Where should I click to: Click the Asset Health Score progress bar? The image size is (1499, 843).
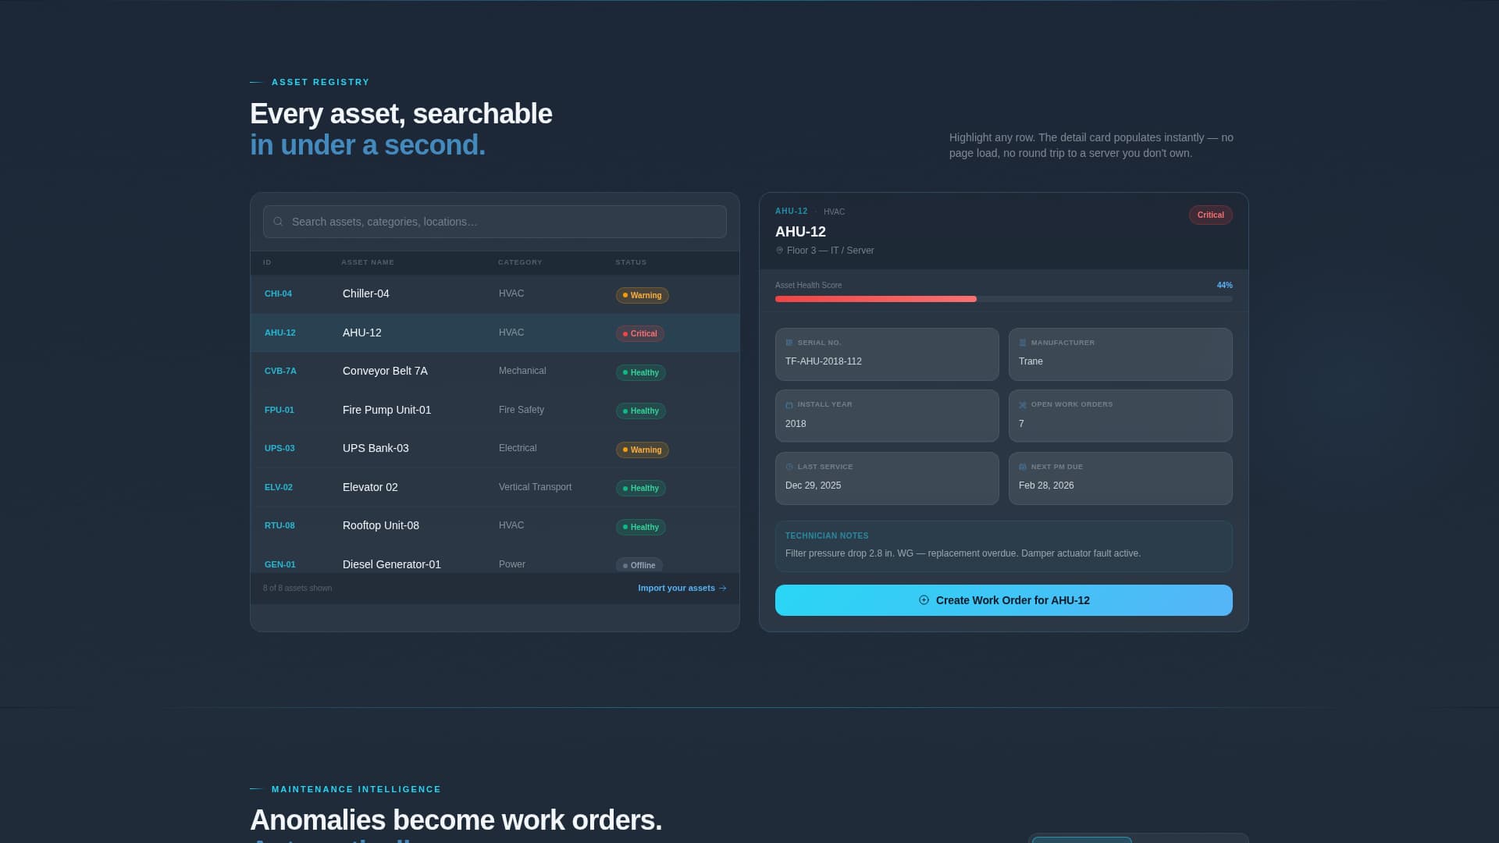point(1004,299)
